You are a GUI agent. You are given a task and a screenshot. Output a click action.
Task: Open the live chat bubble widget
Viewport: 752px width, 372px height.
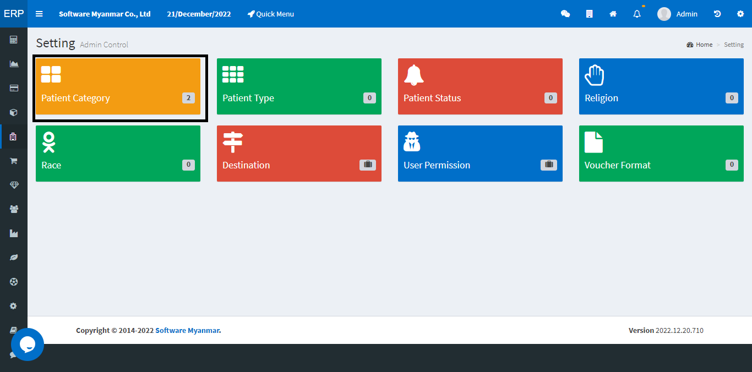(x=28, y=344)
